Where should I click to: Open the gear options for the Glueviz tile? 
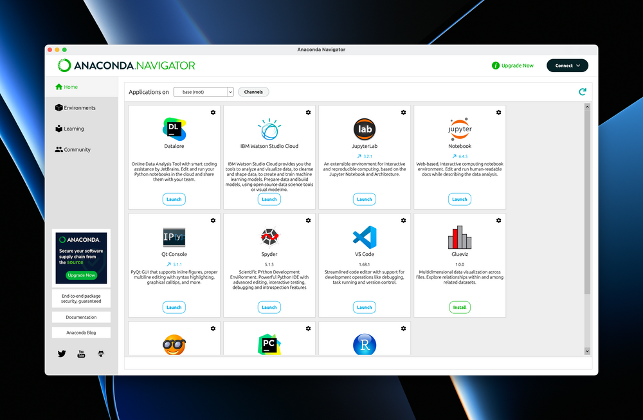coord(498,221)
